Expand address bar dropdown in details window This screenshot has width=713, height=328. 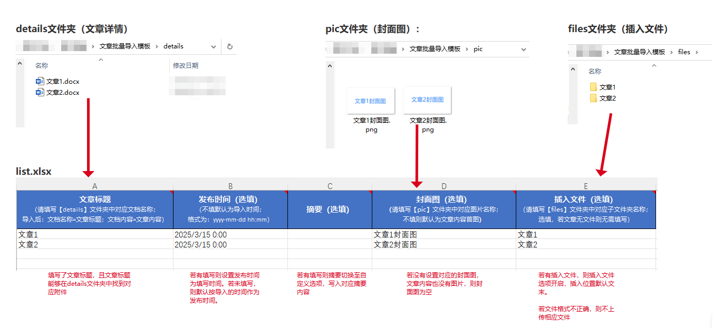pos(214,47)
